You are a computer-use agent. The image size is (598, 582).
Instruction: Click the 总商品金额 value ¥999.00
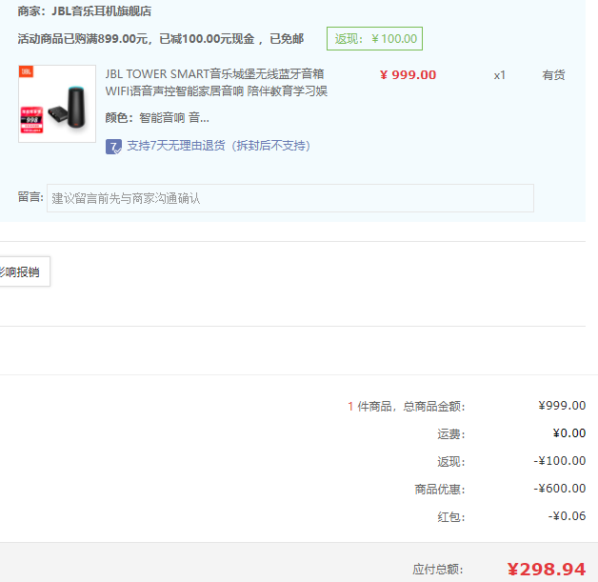click(x=562, y=406)
